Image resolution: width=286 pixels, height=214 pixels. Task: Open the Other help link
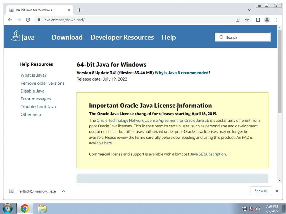(31, 115)
